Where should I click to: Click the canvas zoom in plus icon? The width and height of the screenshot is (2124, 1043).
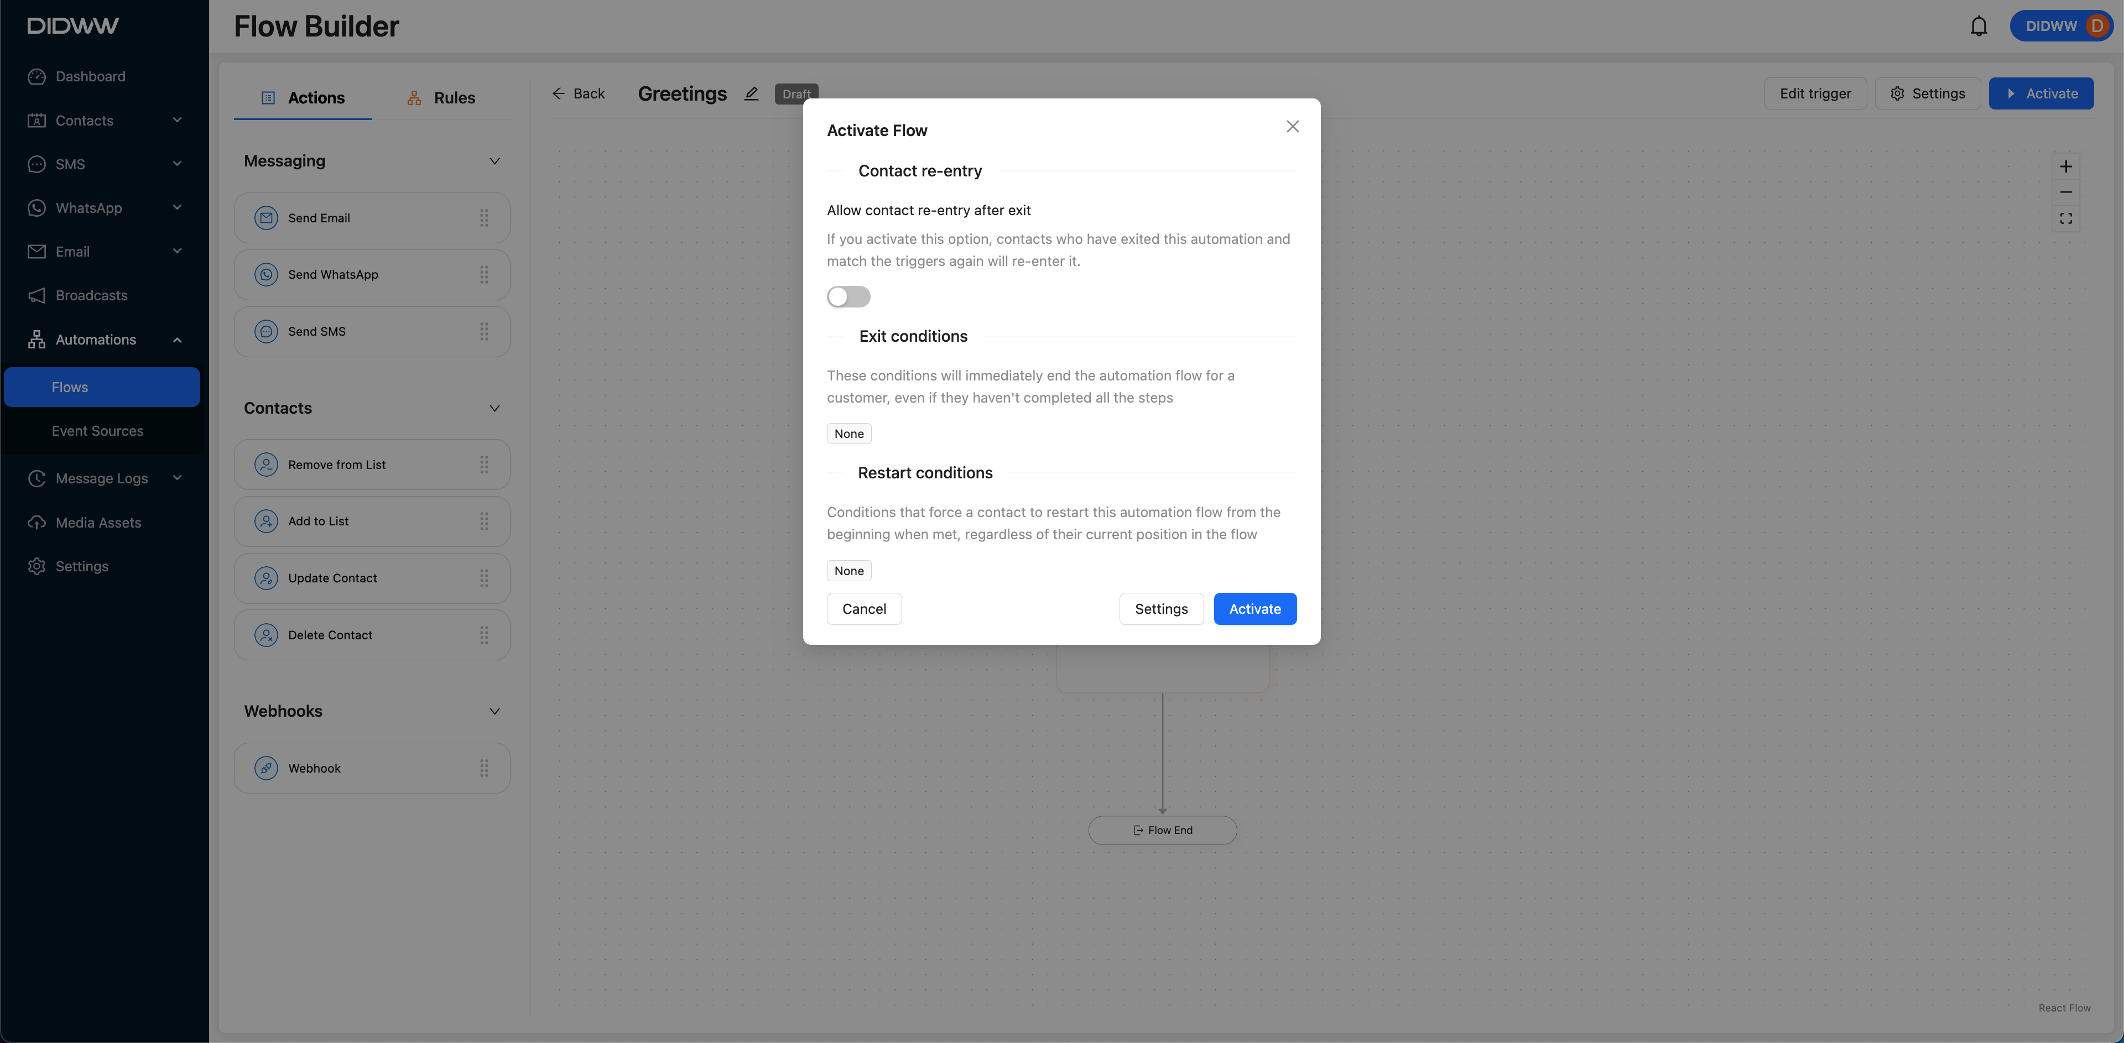click(2065, 166)
